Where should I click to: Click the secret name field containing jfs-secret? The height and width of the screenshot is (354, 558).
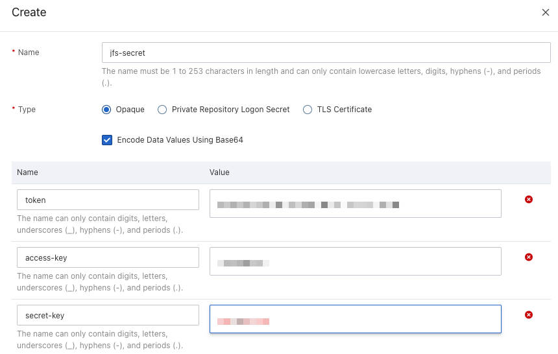[x=326, y=53]
